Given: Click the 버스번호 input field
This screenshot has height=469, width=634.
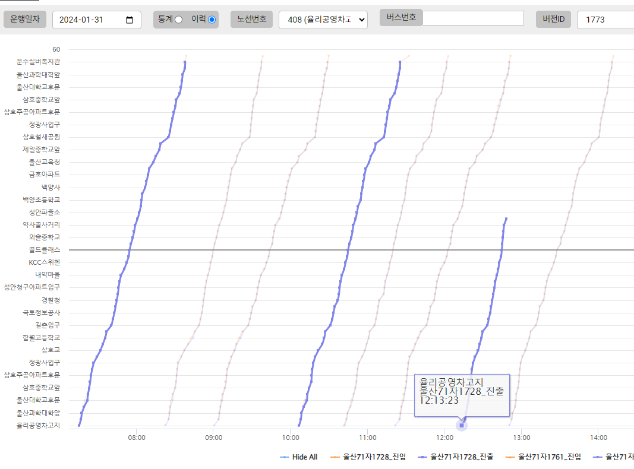Looking at the screenshot, I should 473,18.
